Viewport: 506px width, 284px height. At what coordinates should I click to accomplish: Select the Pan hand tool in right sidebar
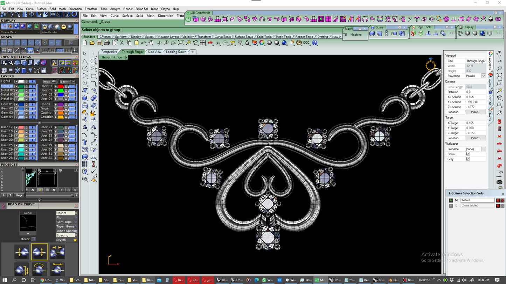pos(499,53)
